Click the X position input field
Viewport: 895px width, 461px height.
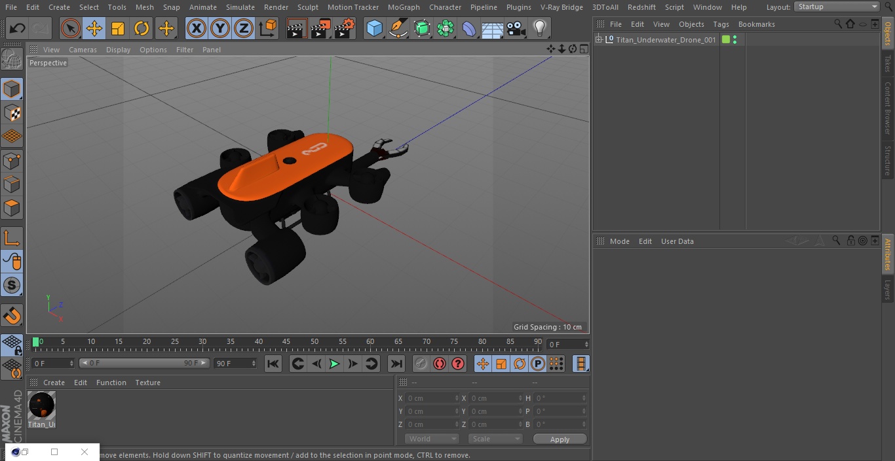click(x=432, y=398)
